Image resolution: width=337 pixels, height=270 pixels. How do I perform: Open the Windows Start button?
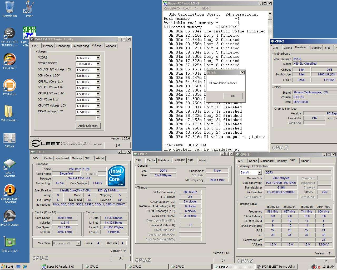7,267
